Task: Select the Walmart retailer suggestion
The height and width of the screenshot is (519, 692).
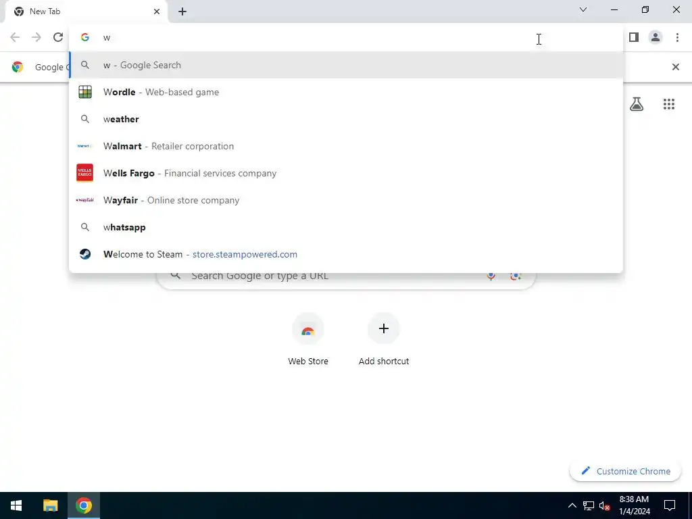Action: click(x=346, y=146)
